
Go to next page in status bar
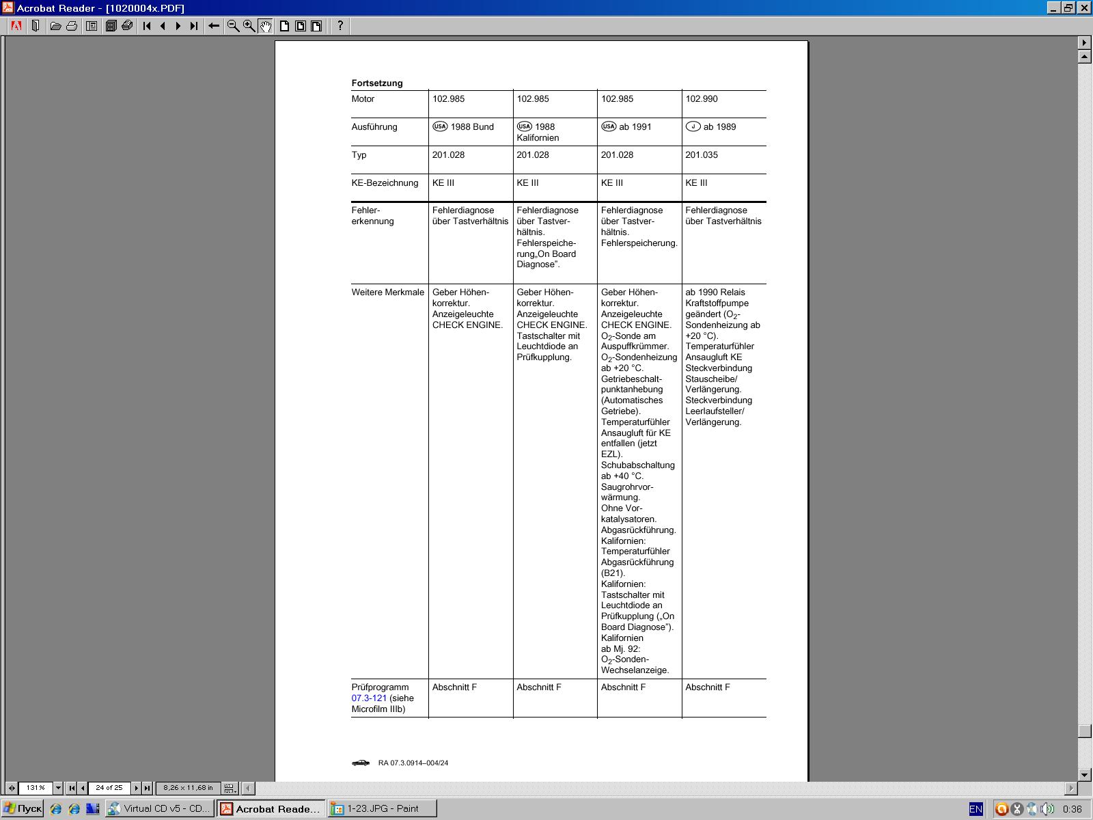pyautogui.click(x=136, y=788)
